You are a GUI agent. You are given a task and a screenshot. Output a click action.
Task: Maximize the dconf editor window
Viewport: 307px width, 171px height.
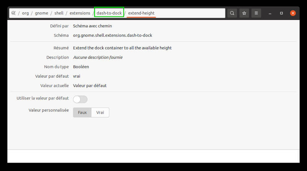[x=281, y=13]
